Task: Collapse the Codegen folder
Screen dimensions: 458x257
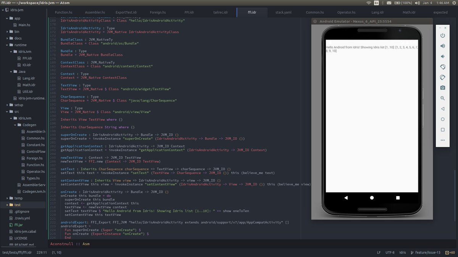Action: (30, 125)
